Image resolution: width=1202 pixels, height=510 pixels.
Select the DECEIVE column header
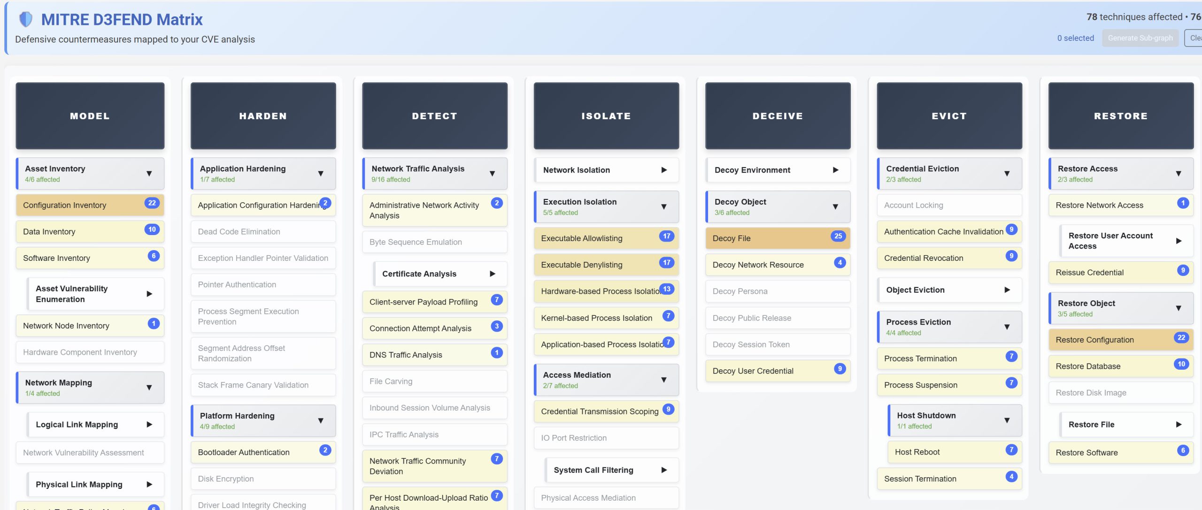[x=778, y=116]
